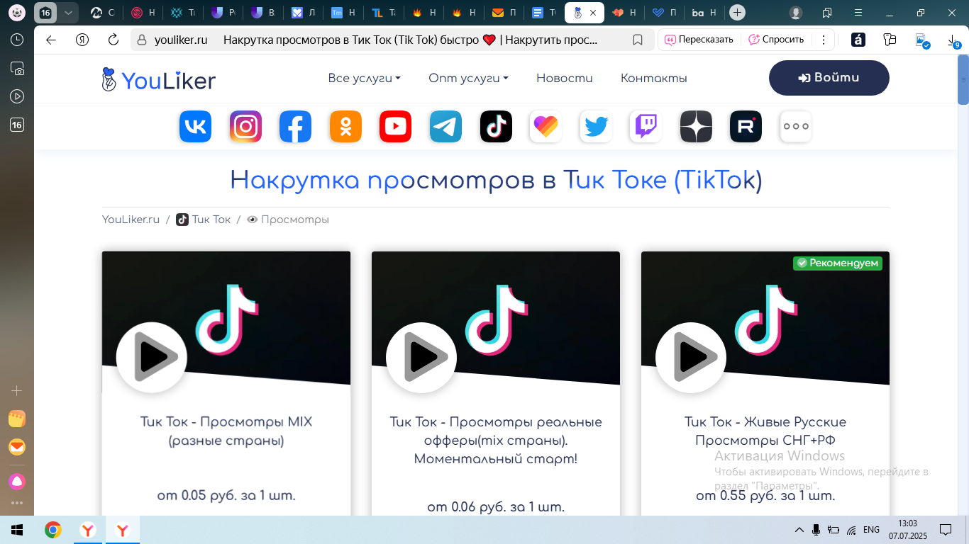This screenshot has width=969, height=544.
Task: Bookmark this page
Action: pos(638,40)
